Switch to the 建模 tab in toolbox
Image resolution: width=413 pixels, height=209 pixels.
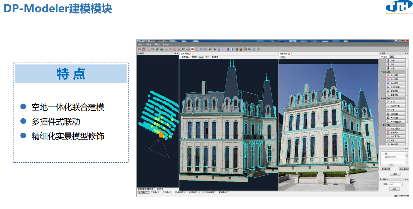coord(392,57)
